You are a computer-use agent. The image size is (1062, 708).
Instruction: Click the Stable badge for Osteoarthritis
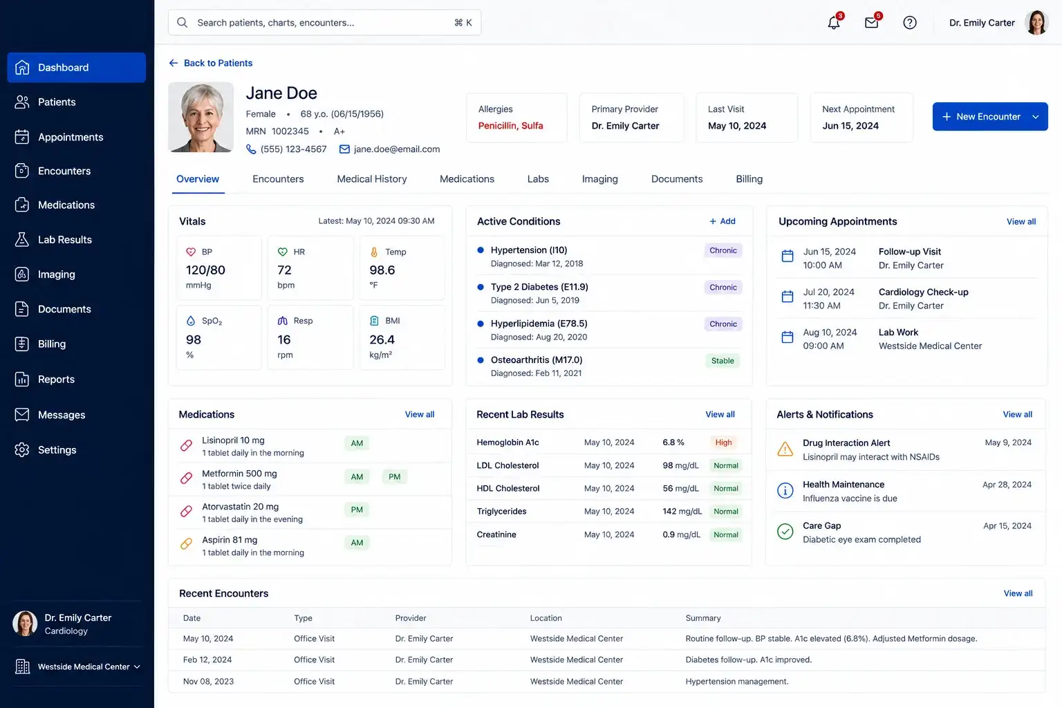pyautogui.click(x=723, y=361)
